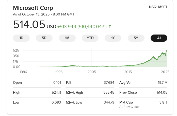Click the 2015 label on chart axis
Screen dimensions: 177x116
point(128,72)
